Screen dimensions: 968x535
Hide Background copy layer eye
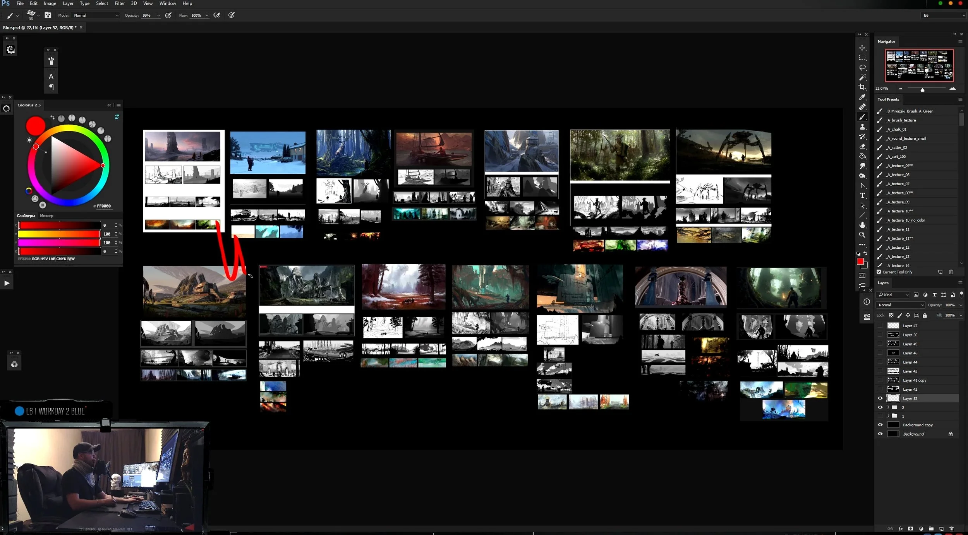pyautogui.click(x=880, y=425)
